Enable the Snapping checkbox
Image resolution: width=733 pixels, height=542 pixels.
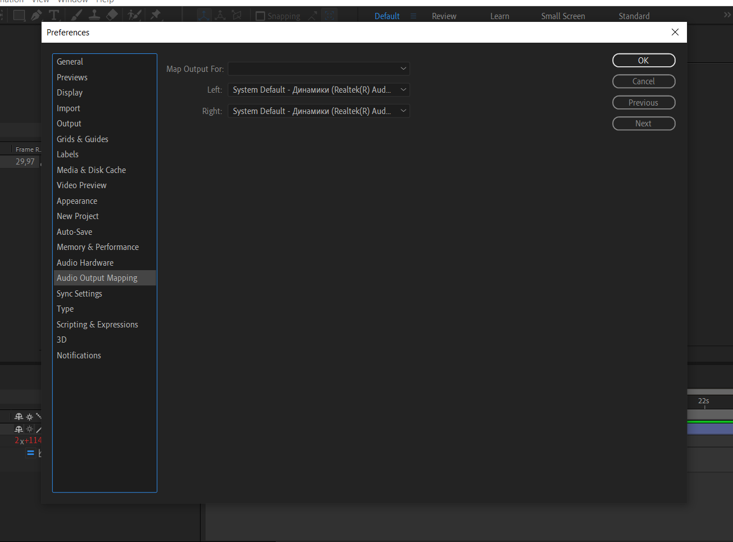(x=260, y=16)
